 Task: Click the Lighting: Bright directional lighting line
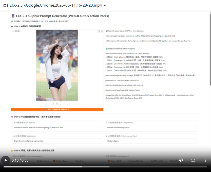[x=124, y=85]
